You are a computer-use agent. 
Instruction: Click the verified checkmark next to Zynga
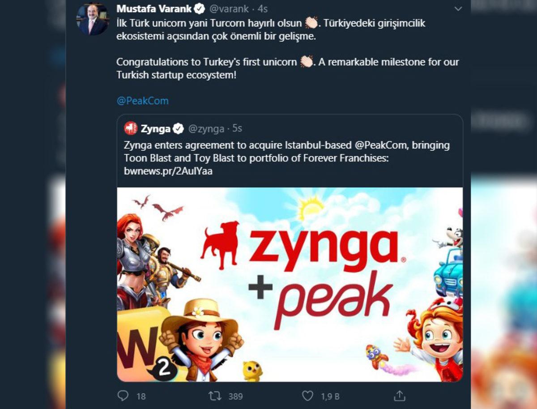click(x=178, y=128)
